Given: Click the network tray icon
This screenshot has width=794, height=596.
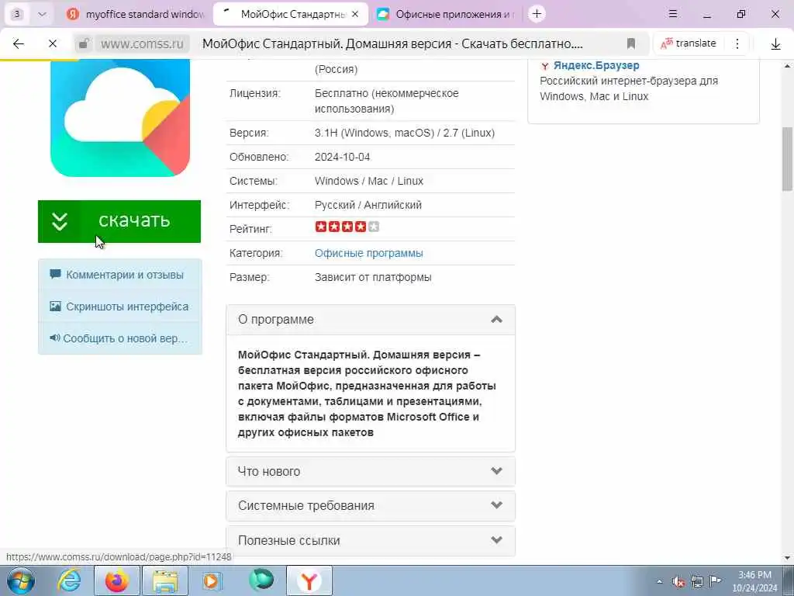Looking at the screenshot, I should (x=697, y=582).
